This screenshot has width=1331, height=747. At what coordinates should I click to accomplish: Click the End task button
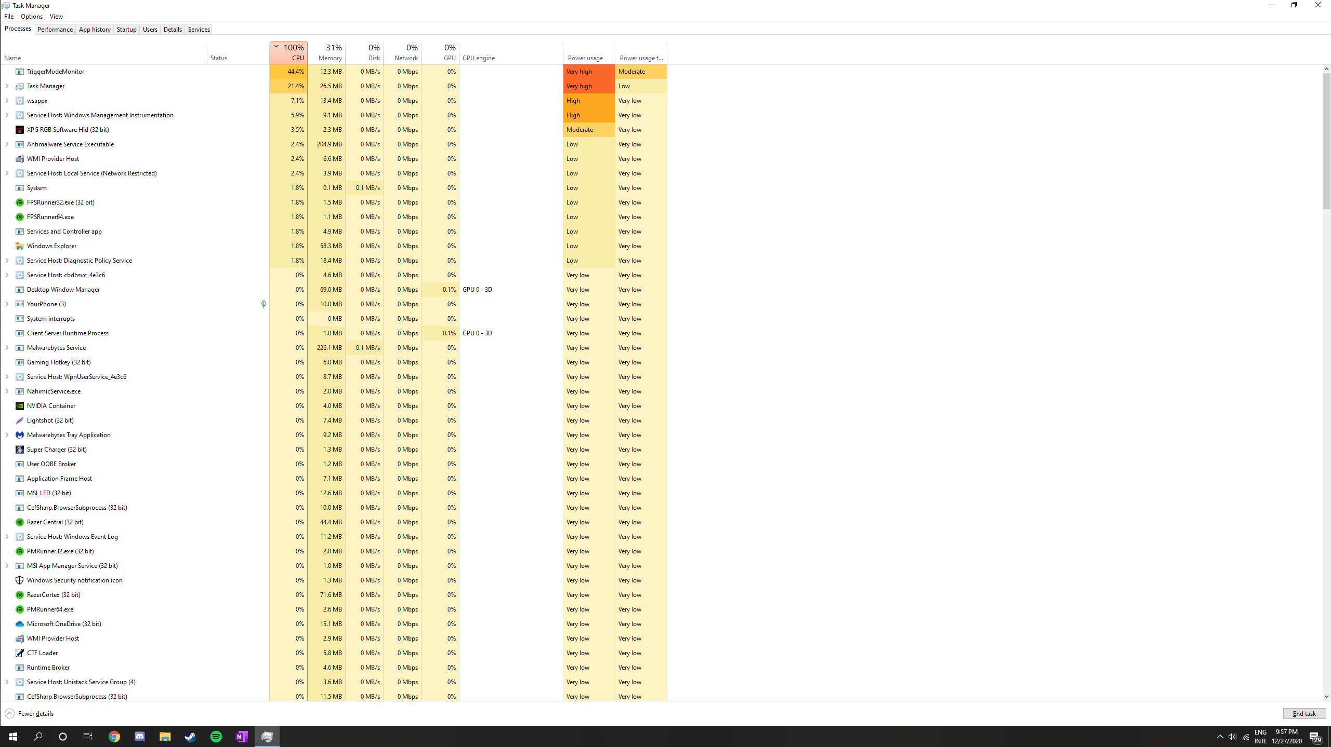click(x=1304, y=714)
